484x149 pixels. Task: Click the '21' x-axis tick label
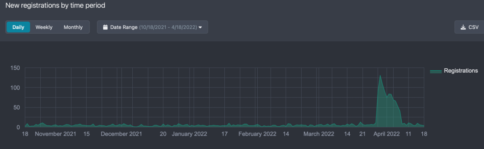(x=363, y=134)
